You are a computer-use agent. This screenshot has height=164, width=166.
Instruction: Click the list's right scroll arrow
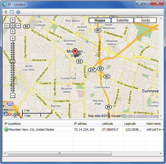(x=161, y=153)
